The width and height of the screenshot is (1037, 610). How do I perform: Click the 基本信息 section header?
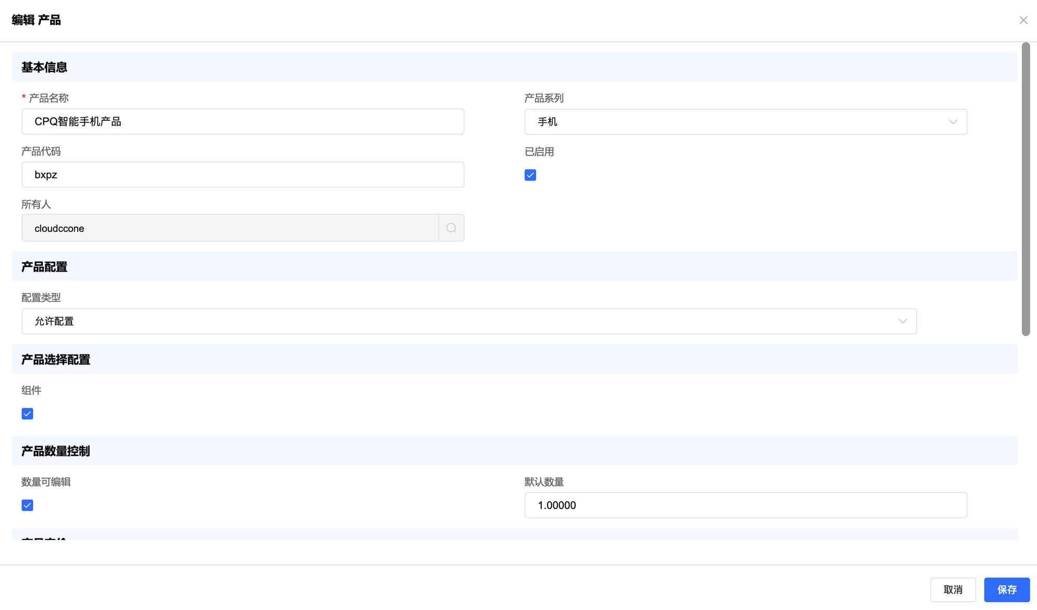click(44, 67)
